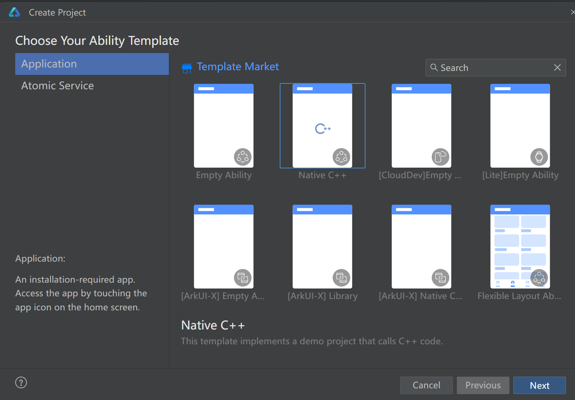
Task: Click the watch badge on [Lite]Empty Ability template
Action: click(539, 156)
